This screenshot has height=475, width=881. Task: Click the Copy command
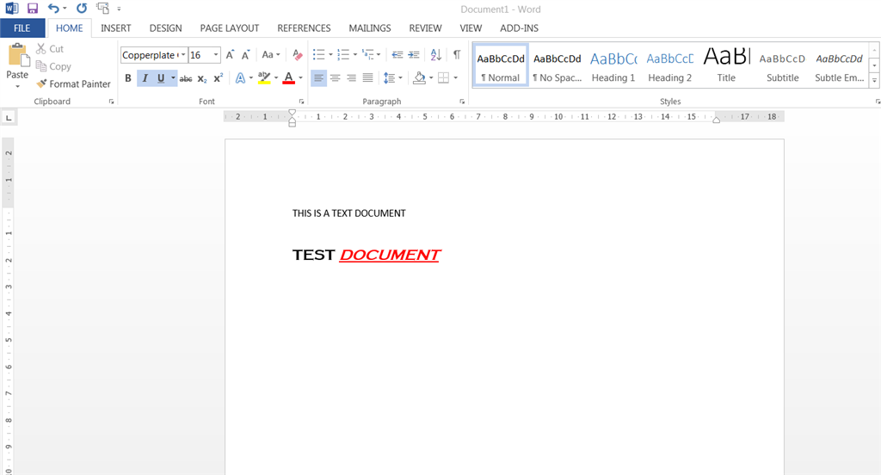tap(53, 66)
